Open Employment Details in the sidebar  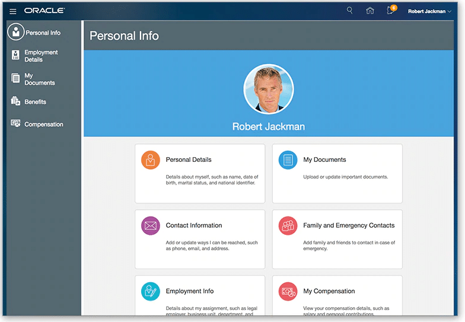pyautogui.click(x=41, y=56)
